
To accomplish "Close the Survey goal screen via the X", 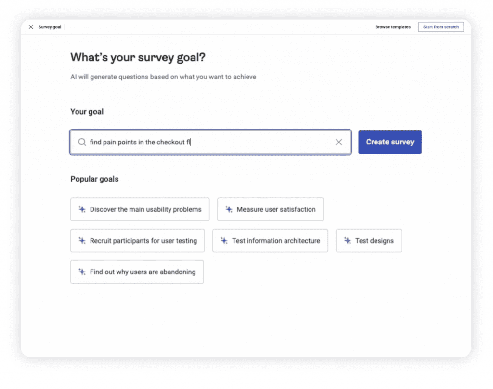I will 31,27.
